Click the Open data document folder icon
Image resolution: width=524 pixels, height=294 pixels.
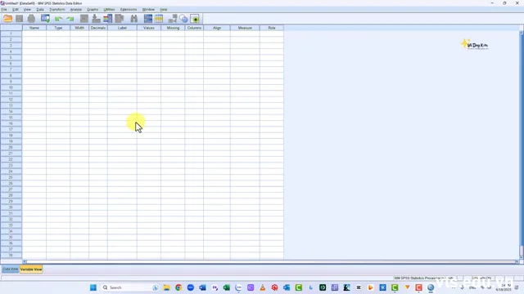[x=7, y=19]
